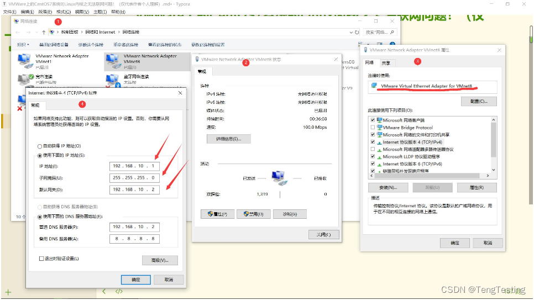Open the 编辑(E) menu in Typora
534x300 pixels.
[27, 12]
